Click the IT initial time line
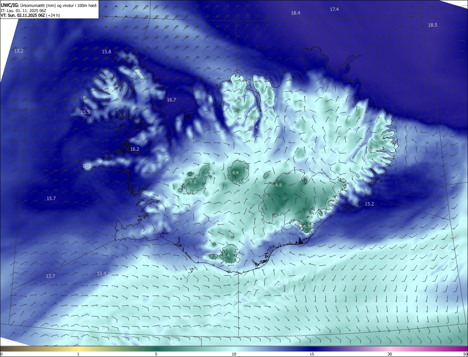468x357 pixels. coord(23,10)
